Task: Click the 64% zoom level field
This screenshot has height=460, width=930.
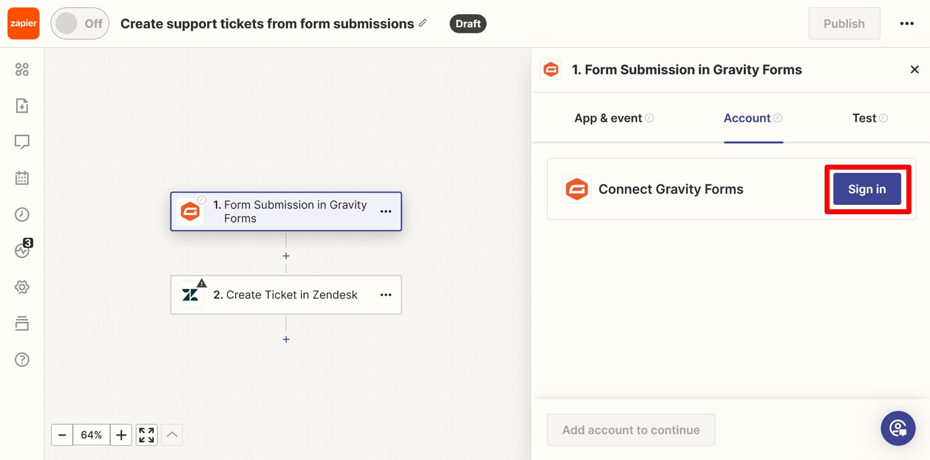Action: pyautogui.click(x=91, y=435)
